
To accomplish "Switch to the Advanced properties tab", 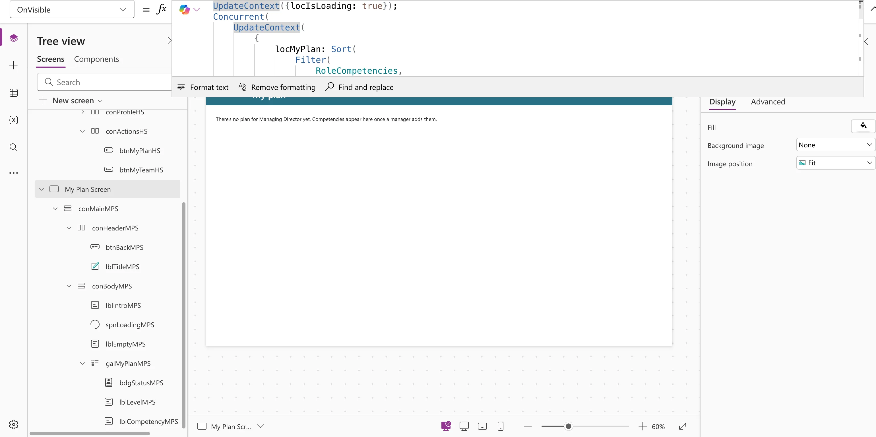I will pyautogui.click(x=768, y=102).
